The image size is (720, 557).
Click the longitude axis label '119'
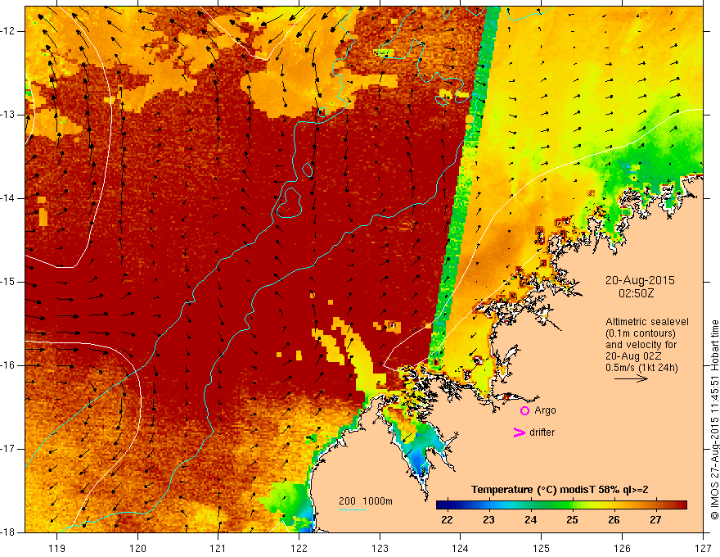(x=57, y=548)
